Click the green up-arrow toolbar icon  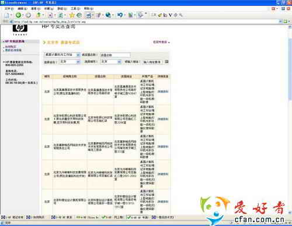click(x=39, y=15)
